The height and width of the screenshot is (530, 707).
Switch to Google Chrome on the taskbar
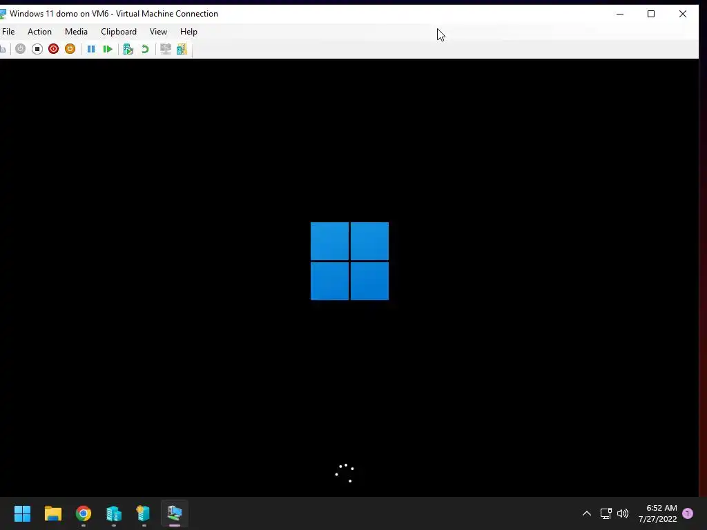click(x=84, y=513)
